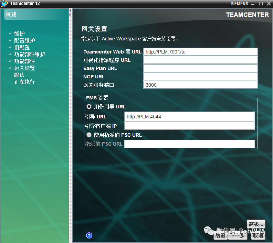Click the Teamcenter app logo icon

[4, 4]
